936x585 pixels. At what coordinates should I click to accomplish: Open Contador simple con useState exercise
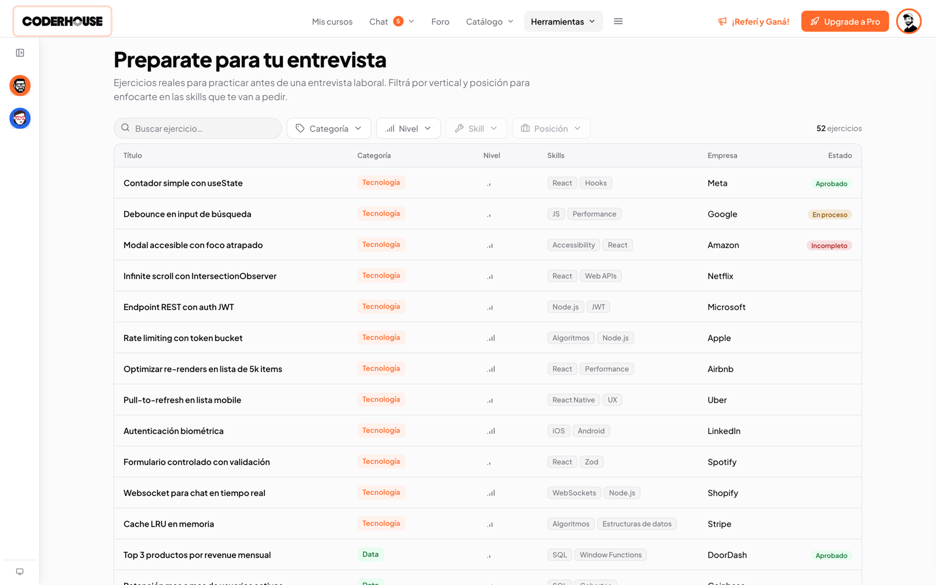click(x=183, y=183)
